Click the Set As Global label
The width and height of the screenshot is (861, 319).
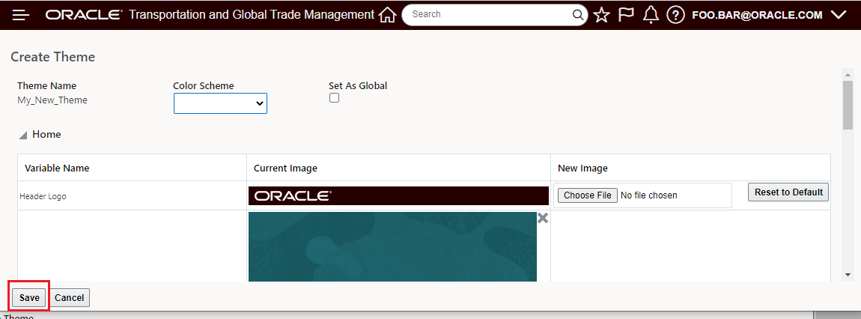click(x=358, y=85)
